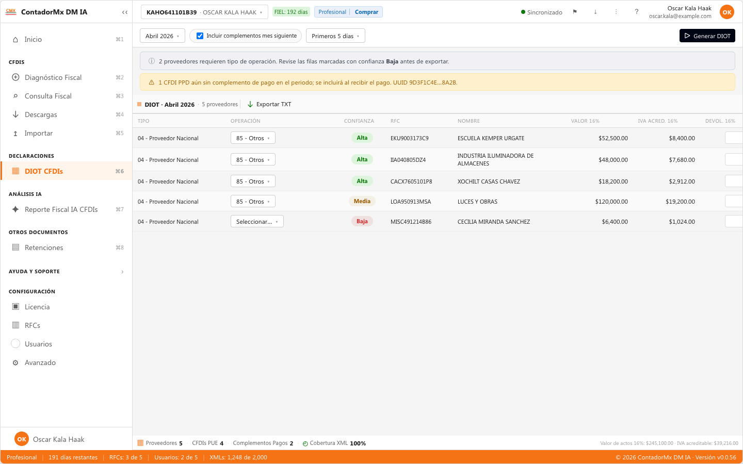Image resolution: width=743 pixels, height=464 pixels.
Task: Click the $120,000.00 value cell
Action: click(611, 202)
